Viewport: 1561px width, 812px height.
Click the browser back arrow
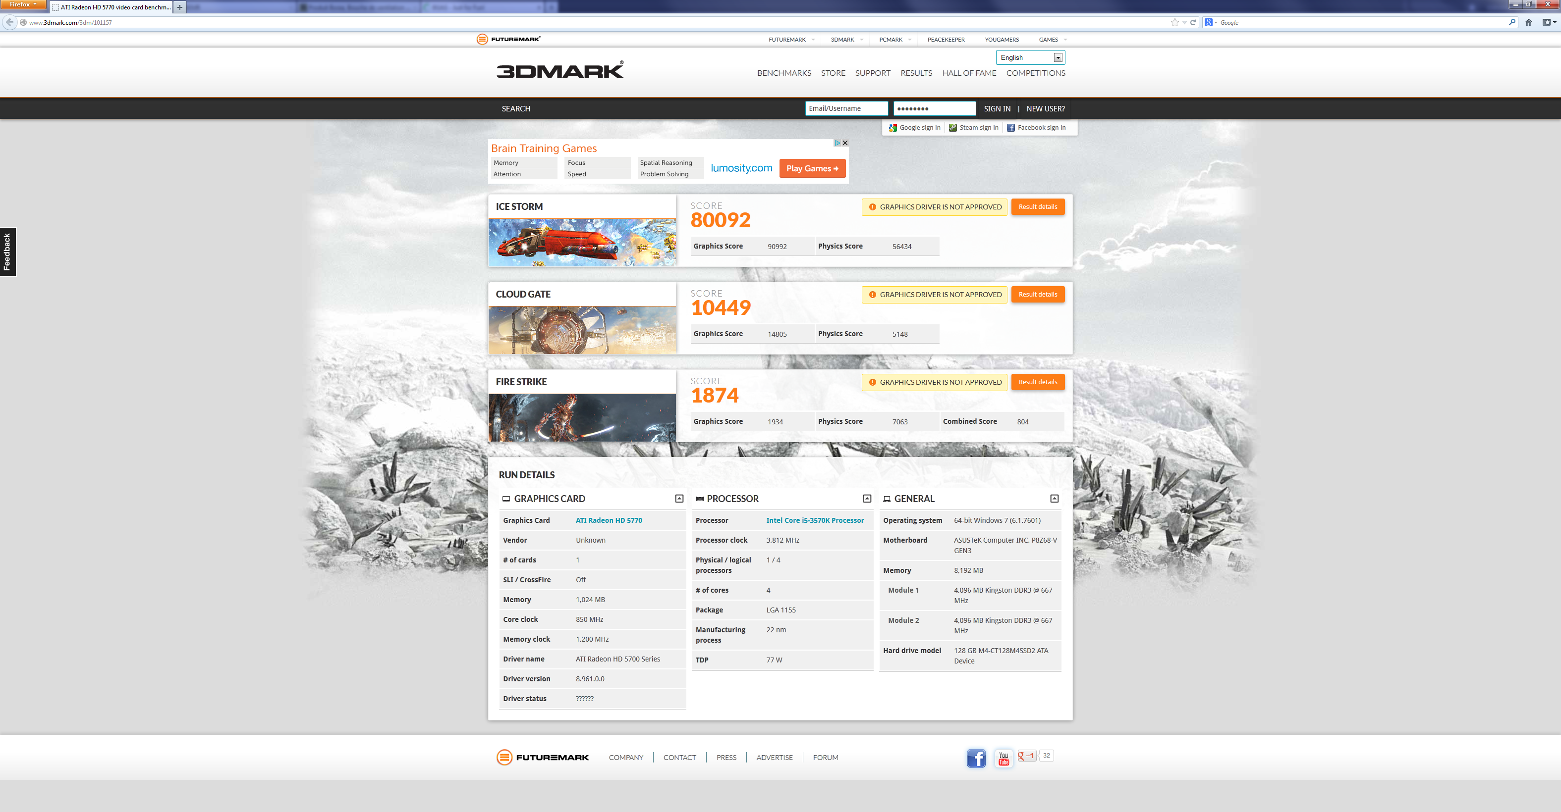tap(9, 22)
